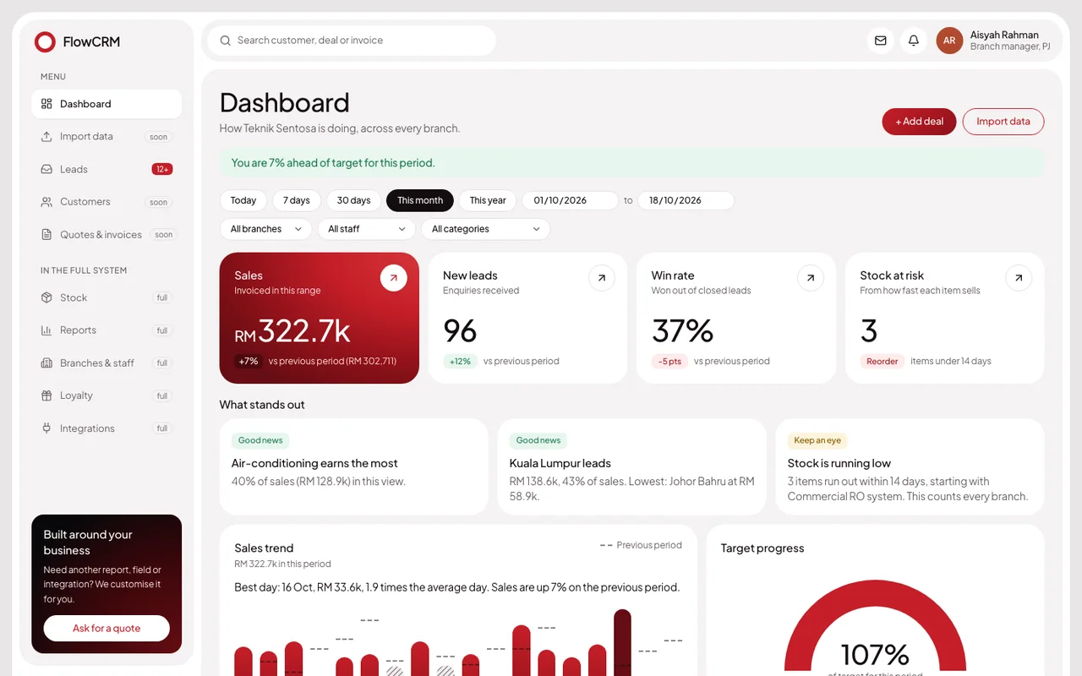This screenshot has width=1082, height=676.
Task: Open Air-conditioning earns the most card
Action: [354, 466]
